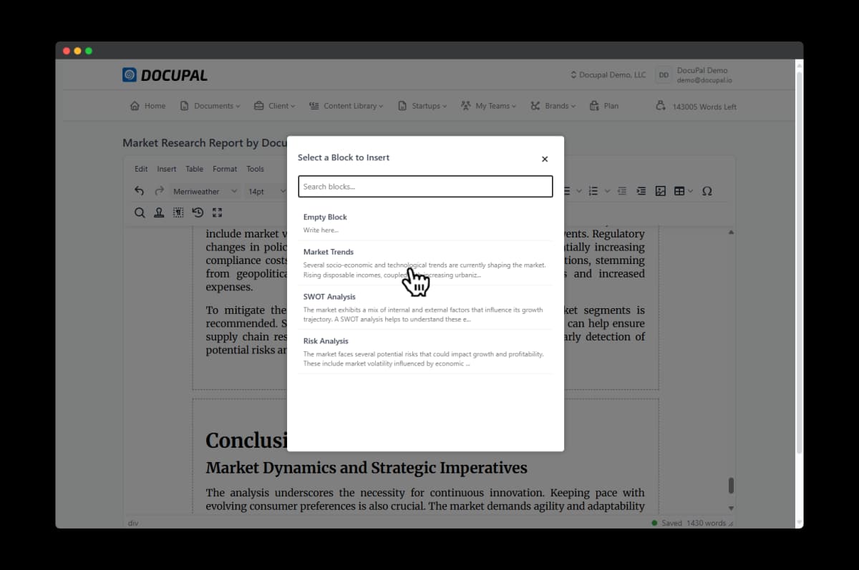Click the fullscreen expand icon
The width and height of the screenshot is (859, 570).
(218, 212)
